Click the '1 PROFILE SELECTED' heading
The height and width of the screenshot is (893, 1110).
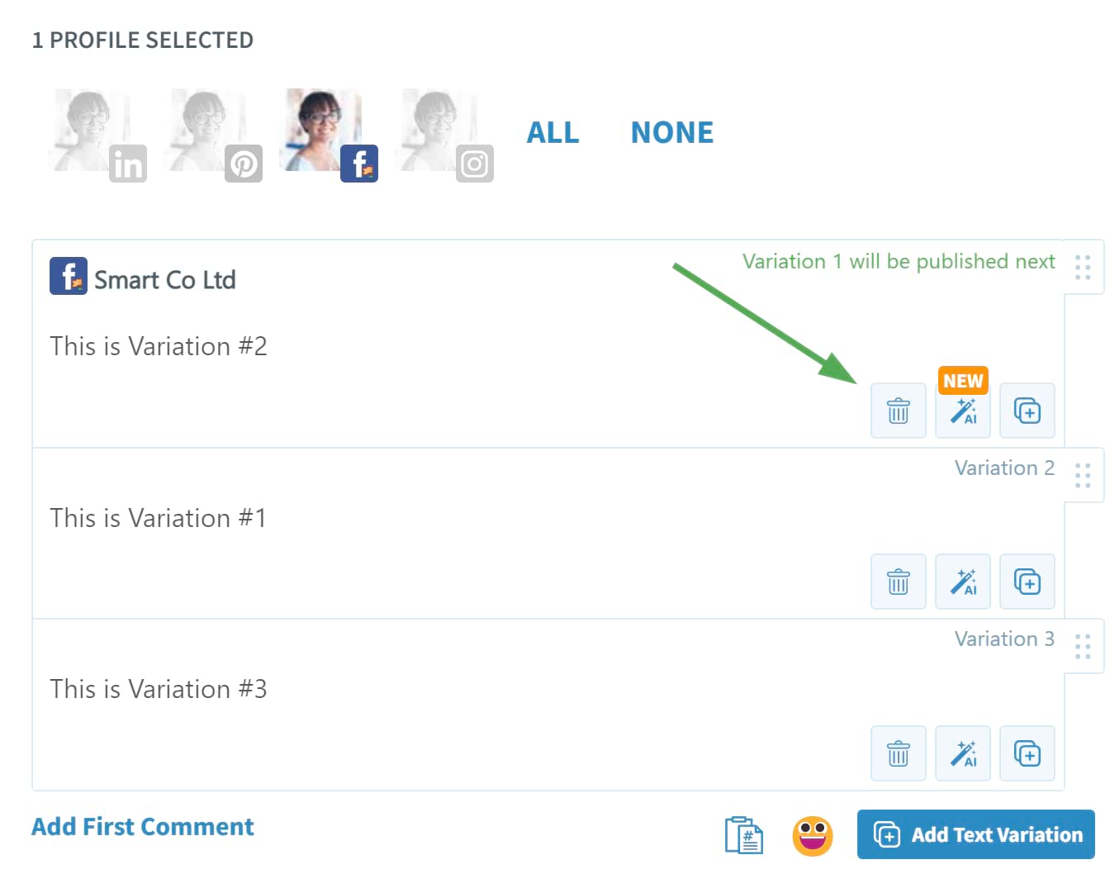(142, 40)
